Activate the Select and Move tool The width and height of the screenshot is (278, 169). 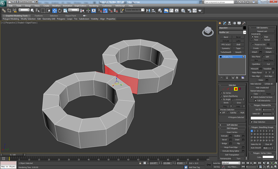(54, 10)
